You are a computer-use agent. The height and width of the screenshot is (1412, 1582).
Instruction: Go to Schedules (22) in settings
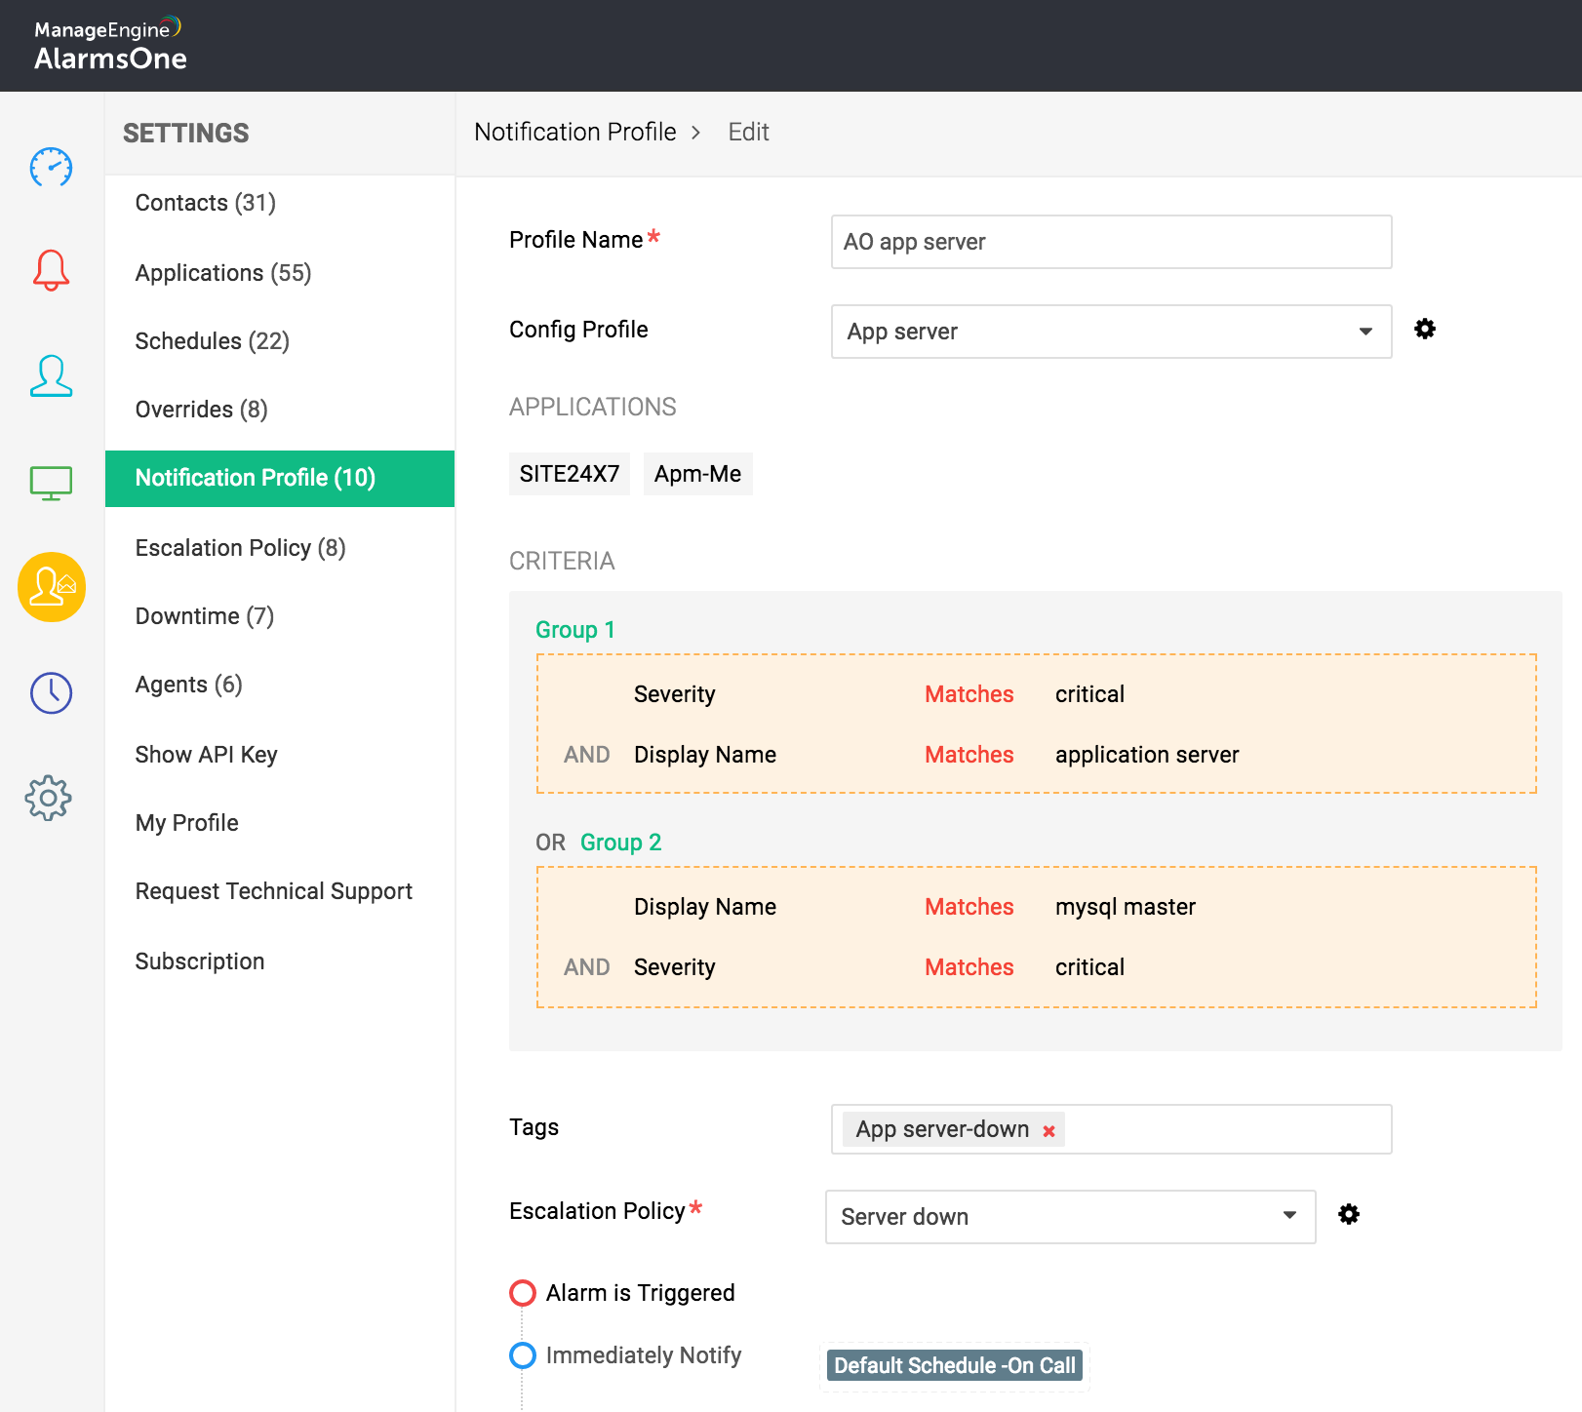point(212,341)
